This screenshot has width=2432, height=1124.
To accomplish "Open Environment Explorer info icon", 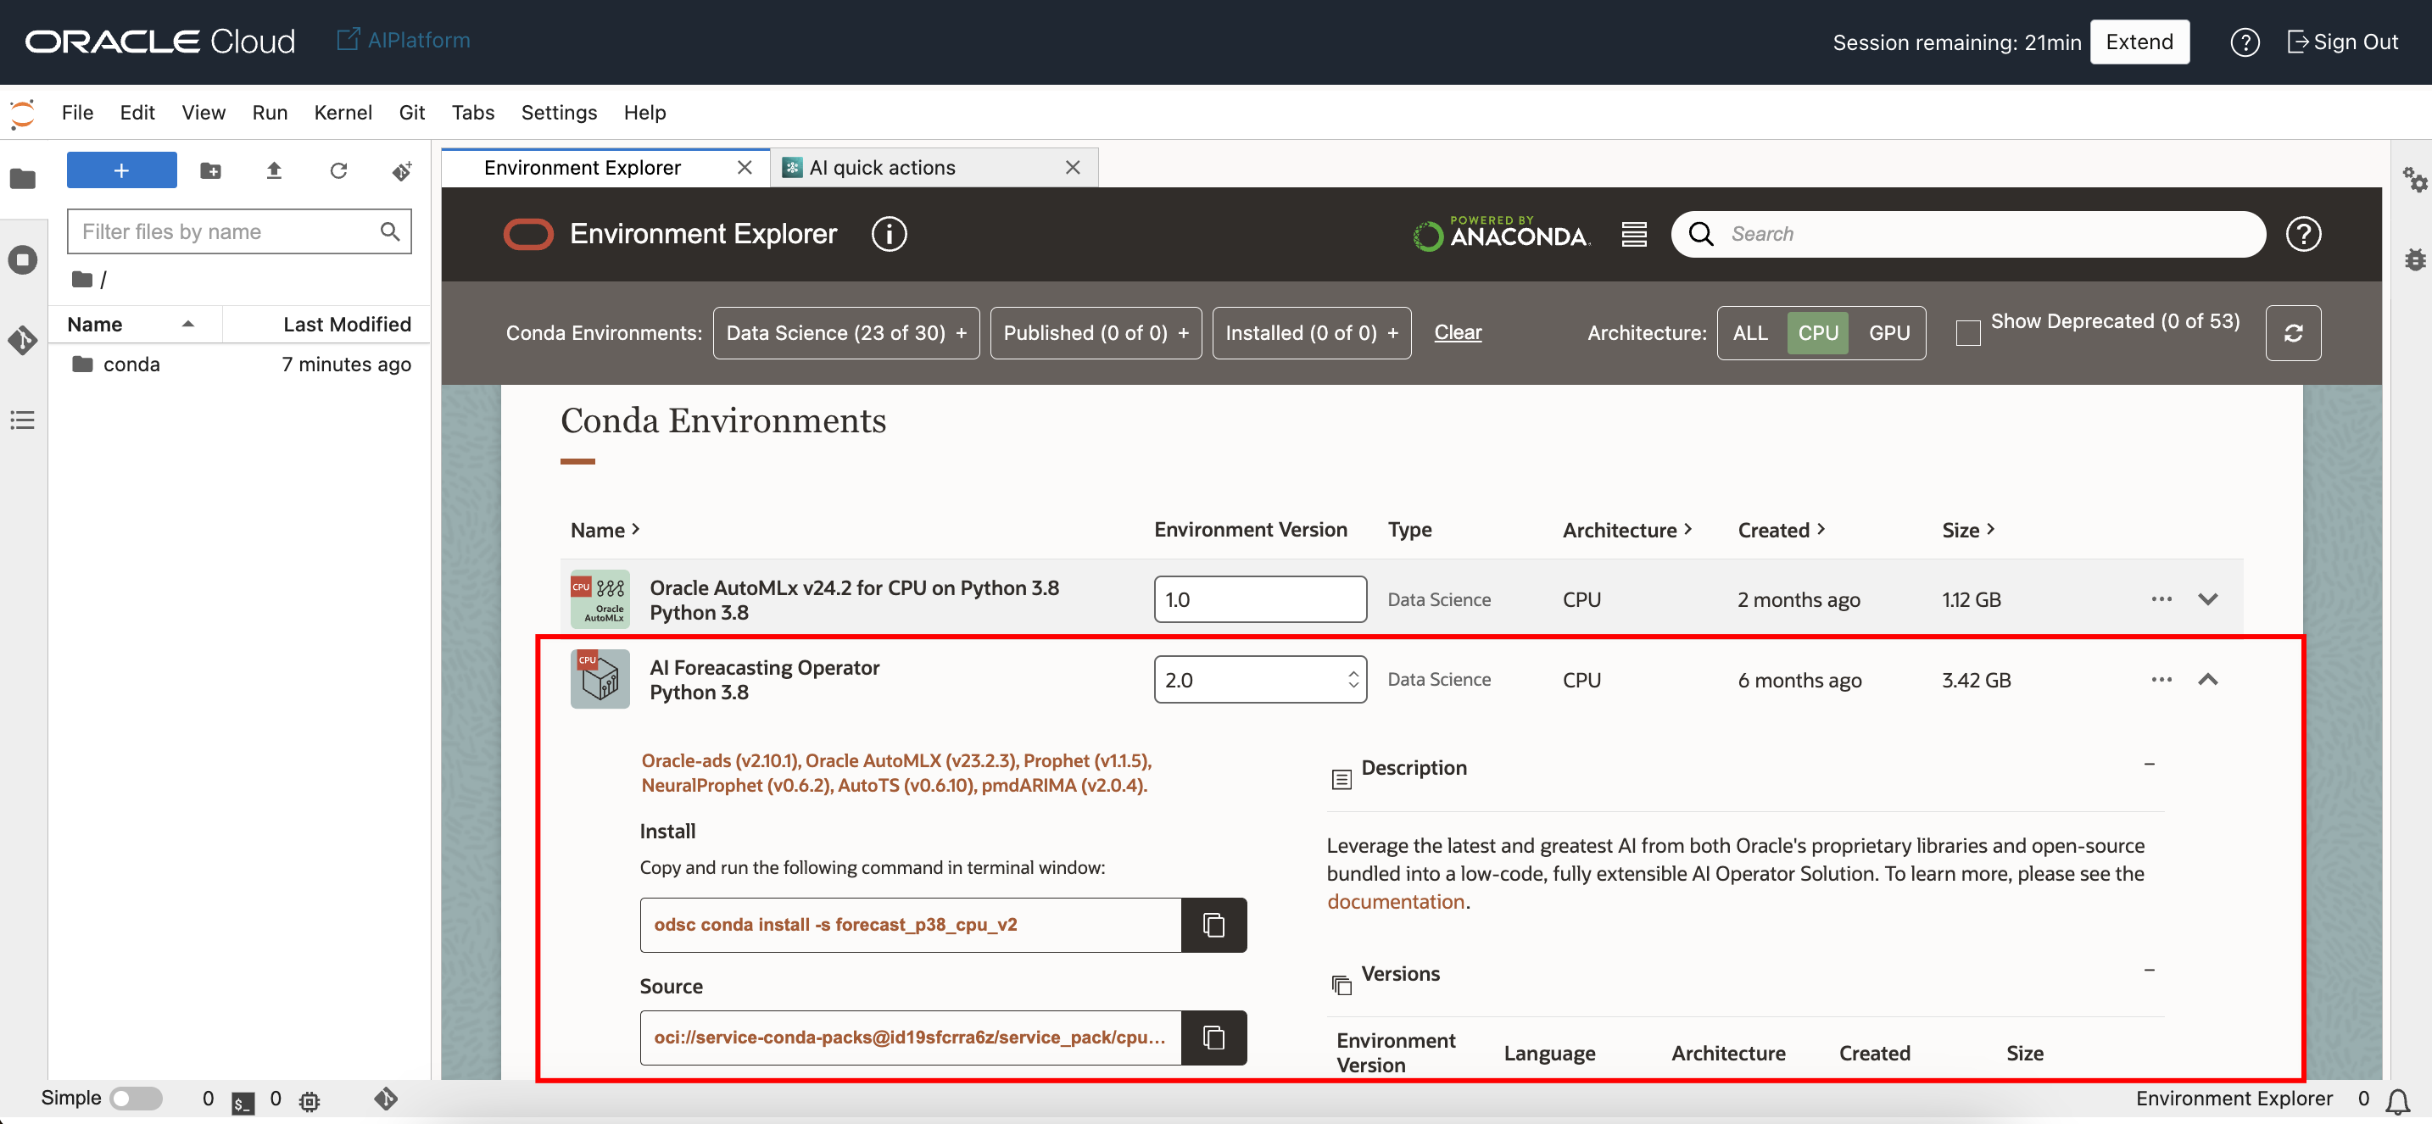I will 889,234.
